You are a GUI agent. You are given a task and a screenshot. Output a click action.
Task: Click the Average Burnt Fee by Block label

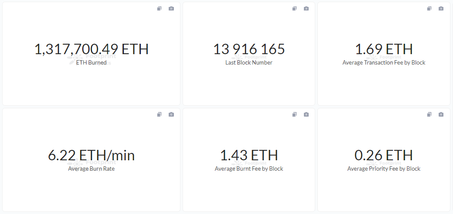click(x=249, y=169)
